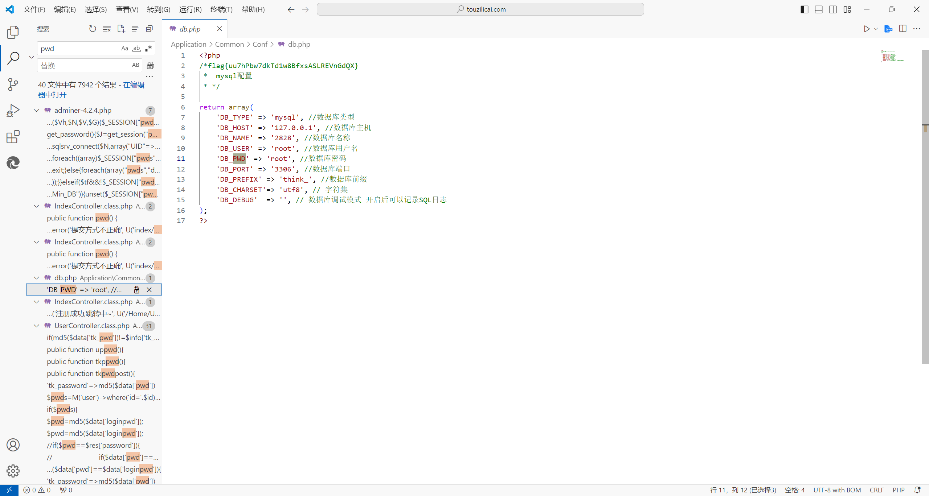Run the PHP file with play button
The height and width of the screenshot is (496, 929).
[867, 29]
